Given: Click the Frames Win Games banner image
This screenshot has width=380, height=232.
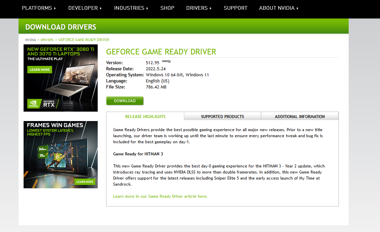Looking at the screenshot, I should point(60,154).
